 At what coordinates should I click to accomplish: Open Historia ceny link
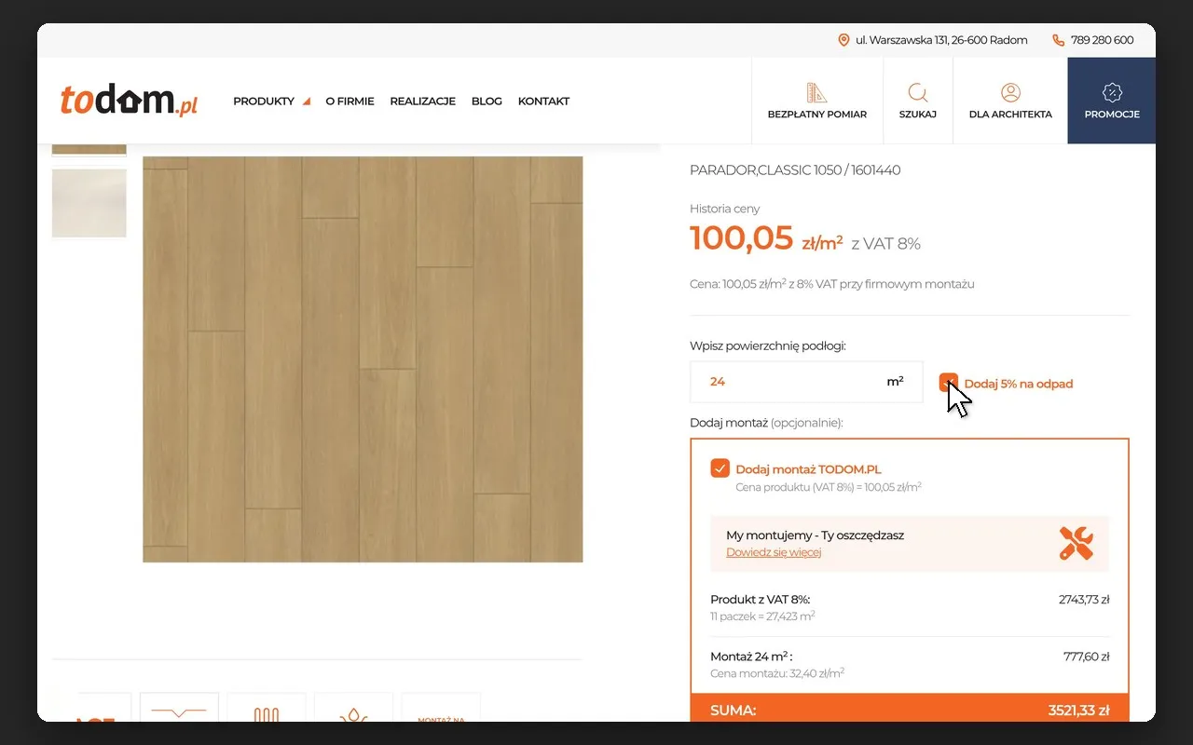point(724,209)
